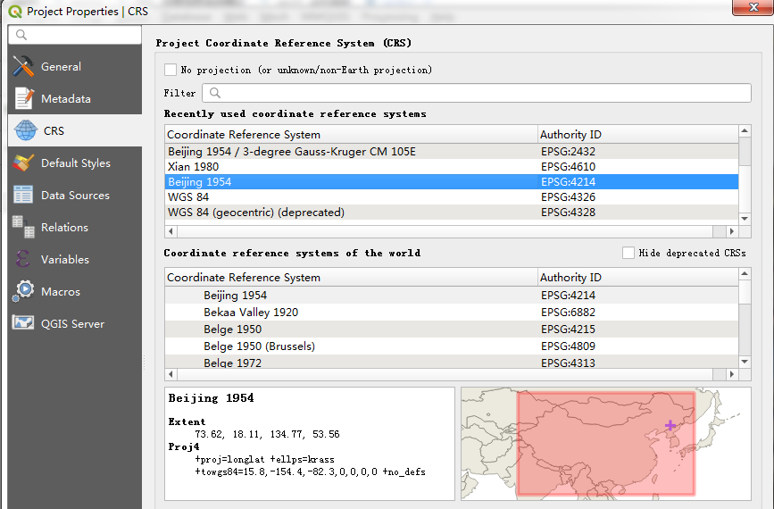Click EPSG:6882 authority ID cell

point(568,312)
